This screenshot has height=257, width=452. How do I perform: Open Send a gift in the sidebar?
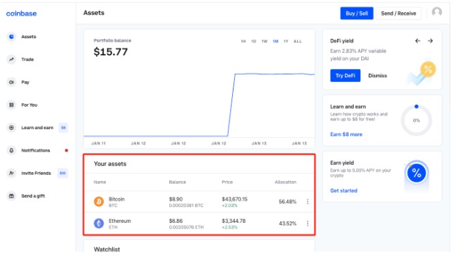pos(33,196)
